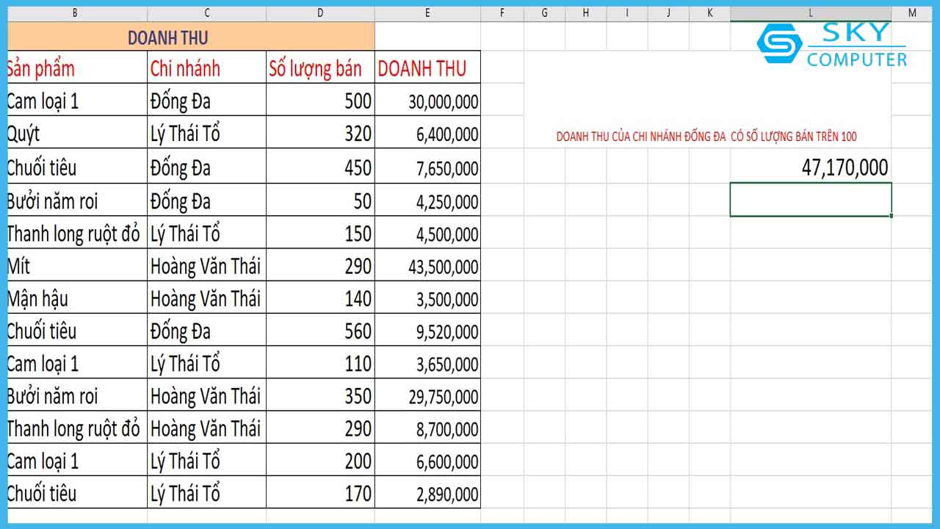Select the revenue cell 29,750,000

(x=427, y=395)
